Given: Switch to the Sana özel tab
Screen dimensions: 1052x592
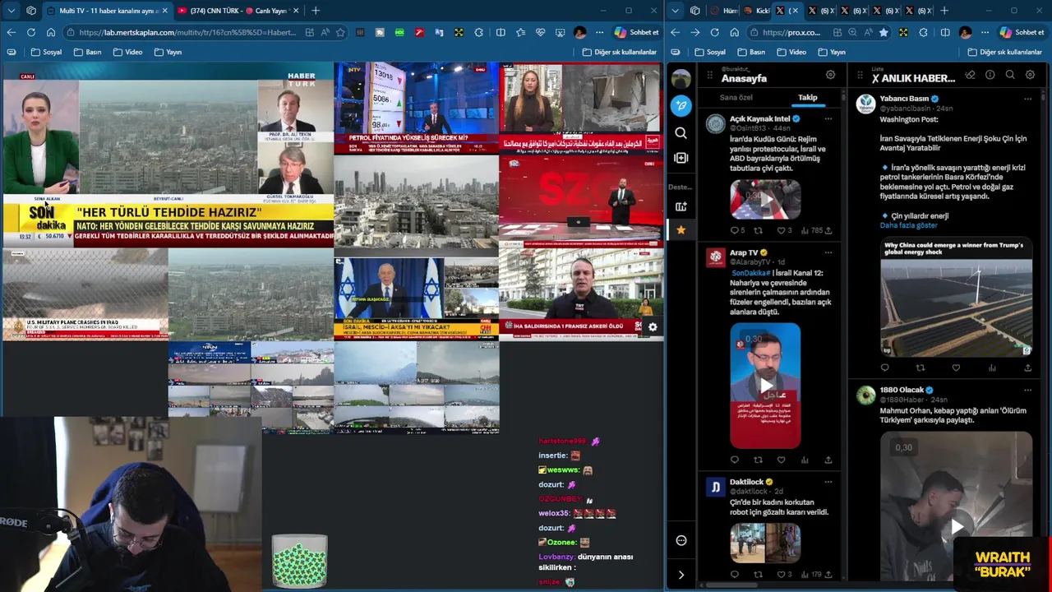Looking at the screenshot, I should (736, 97).
